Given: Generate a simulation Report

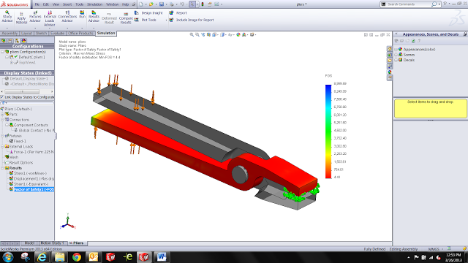Looking at the screenshot, I should click(x=178, y=13).
